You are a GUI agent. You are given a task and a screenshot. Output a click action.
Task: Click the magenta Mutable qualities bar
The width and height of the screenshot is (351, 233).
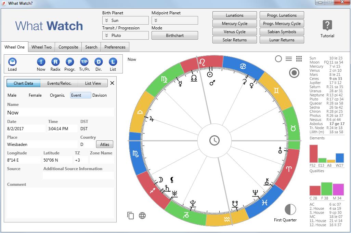(338, 190)
